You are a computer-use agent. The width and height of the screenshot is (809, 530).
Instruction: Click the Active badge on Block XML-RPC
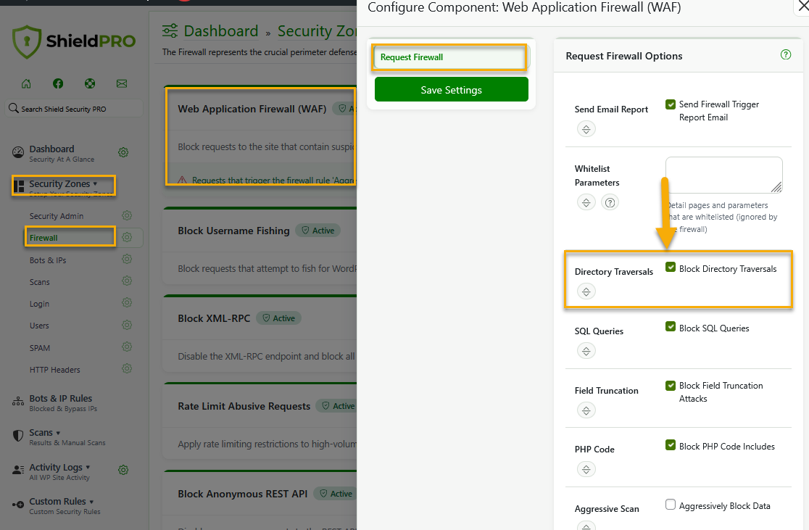[x=278, y=318]
